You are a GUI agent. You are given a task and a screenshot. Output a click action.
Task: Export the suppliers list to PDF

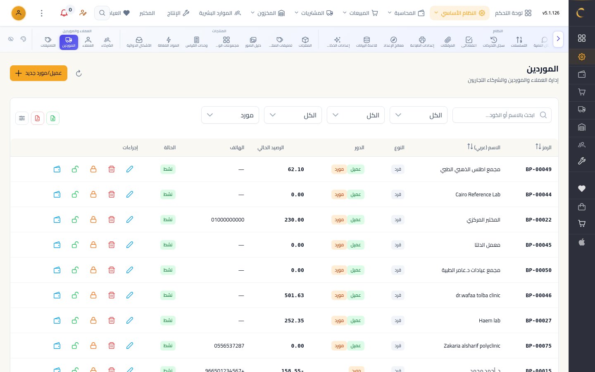[38, 118]
